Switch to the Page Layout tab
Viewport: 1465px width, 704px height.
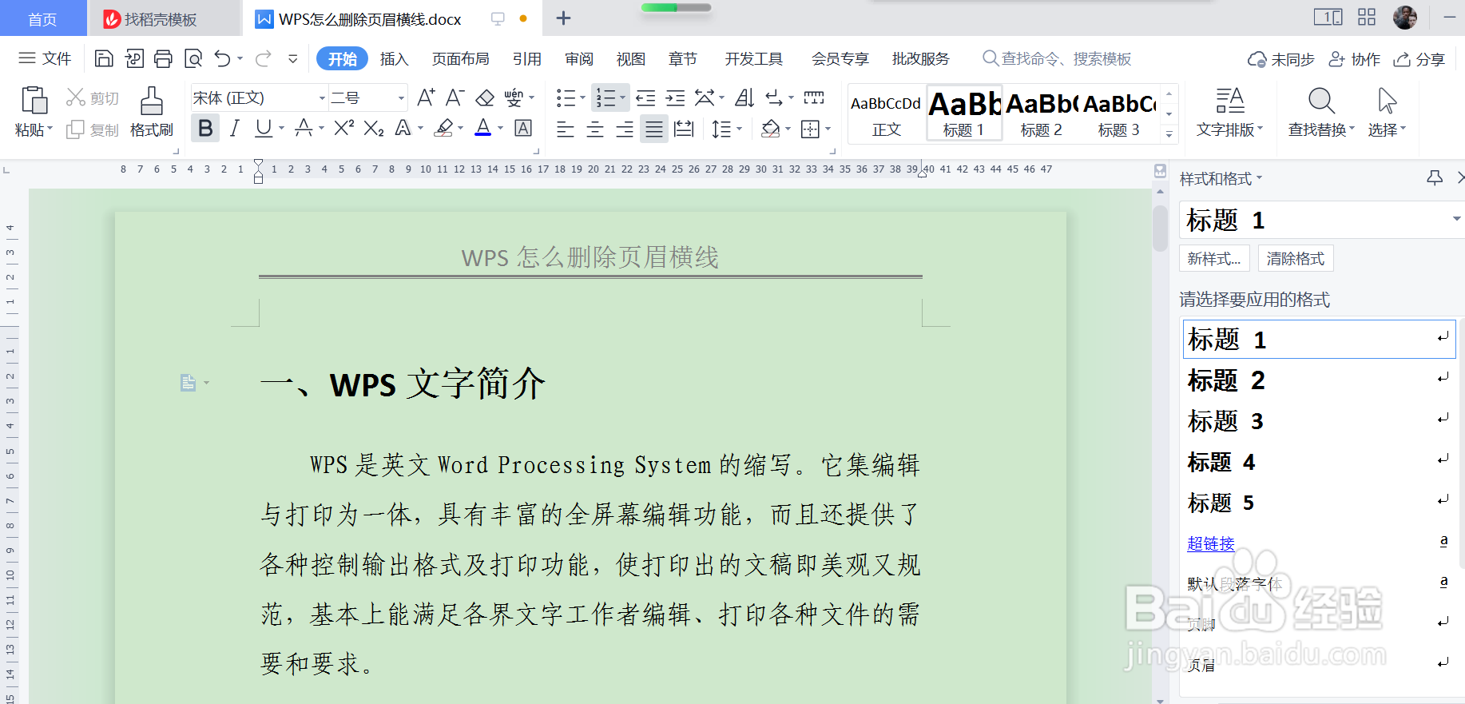coord(461,58)
